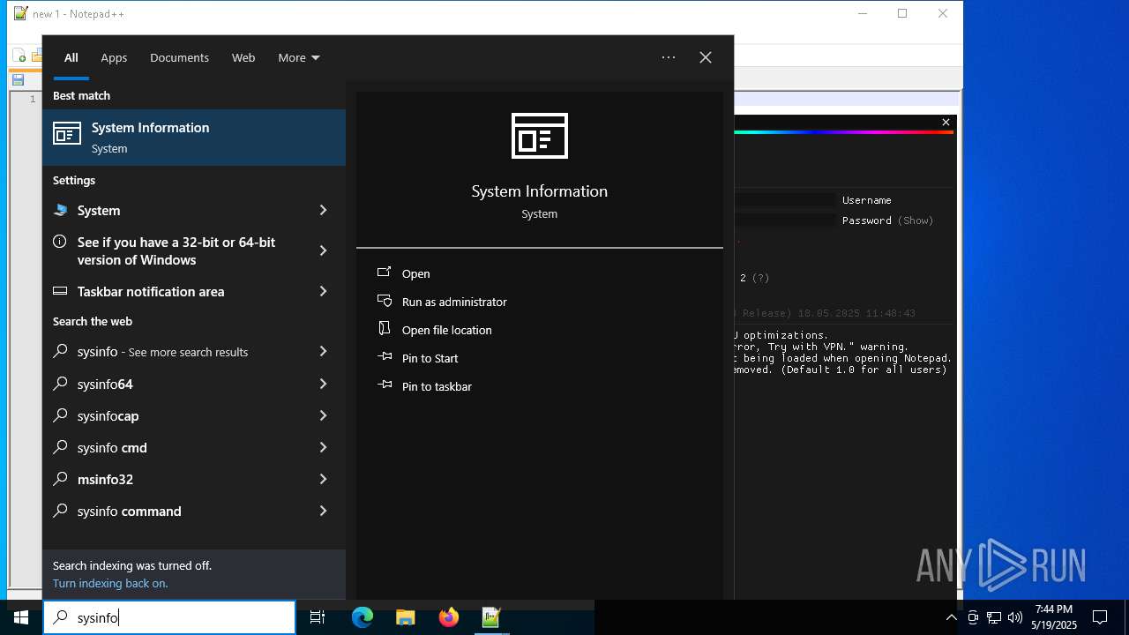
Task: Open the search options ellipsis menu
Action: 669,57
